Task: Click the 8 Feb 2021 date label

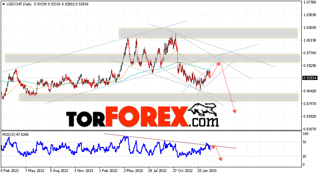Action: coord(10,171)
